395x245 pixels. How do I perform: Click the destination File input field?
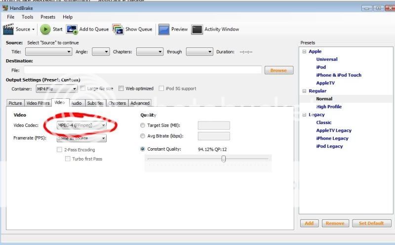point(143,70)
